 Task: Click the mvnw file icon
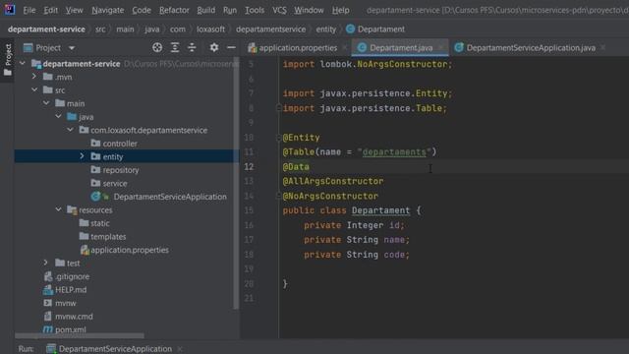point(48,303)
